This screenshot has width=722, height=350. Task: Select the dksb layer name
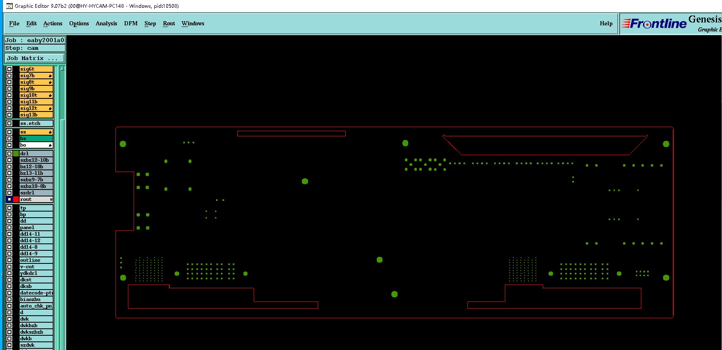coord(36,286)
